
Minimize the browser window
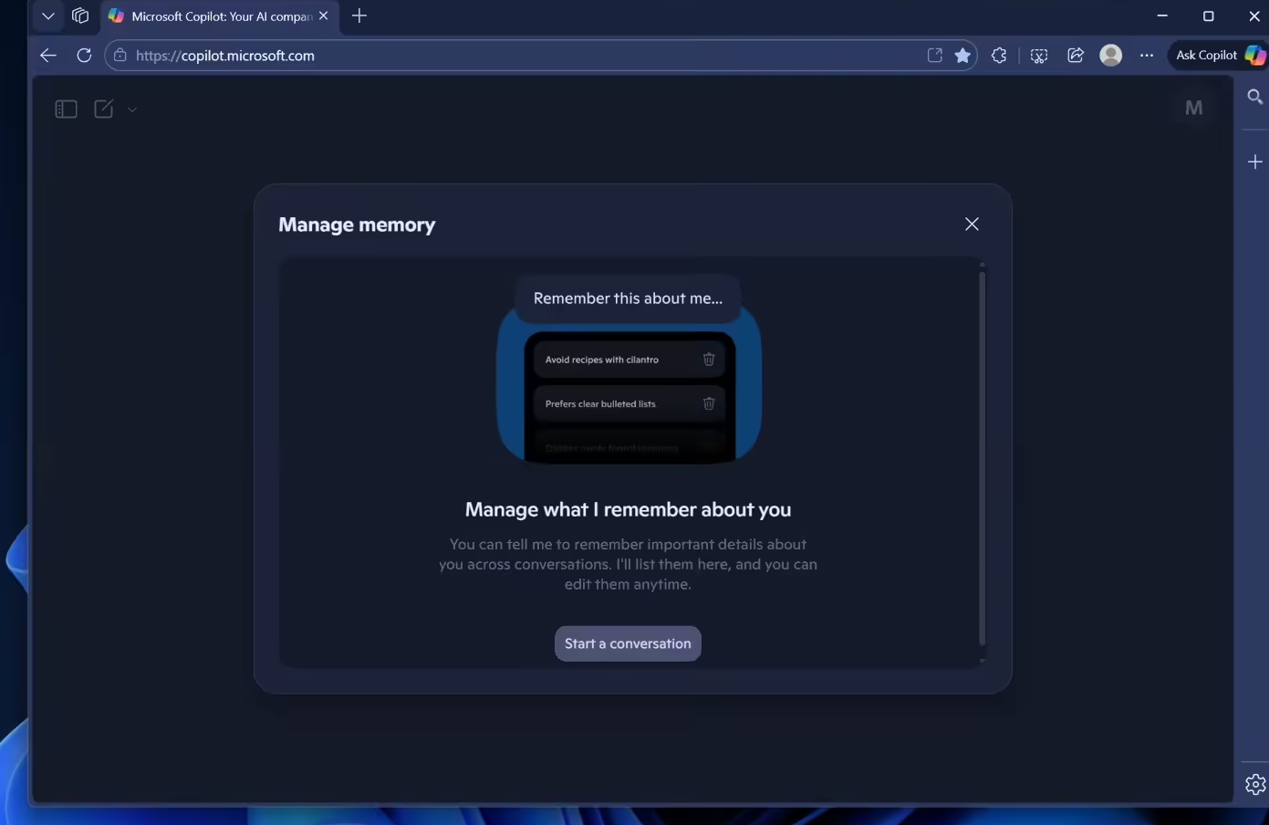click(x=1162, y=16)
